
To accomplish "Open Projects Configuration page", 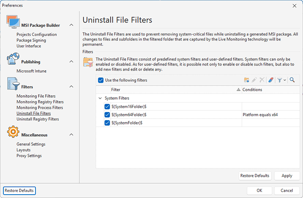I will pos(37,34).
